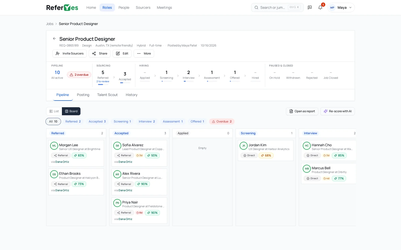Go back using the left arrow icon
This screenshot has width=401, height=250.
tap(54, 38)
